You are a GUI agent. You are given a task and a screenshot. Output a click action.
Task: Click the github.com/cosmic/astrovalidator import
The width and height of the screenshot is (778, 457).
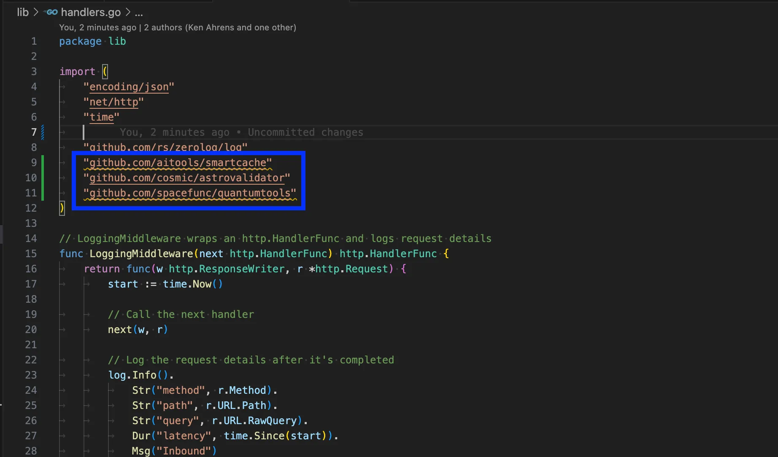(x=186, y=178)
